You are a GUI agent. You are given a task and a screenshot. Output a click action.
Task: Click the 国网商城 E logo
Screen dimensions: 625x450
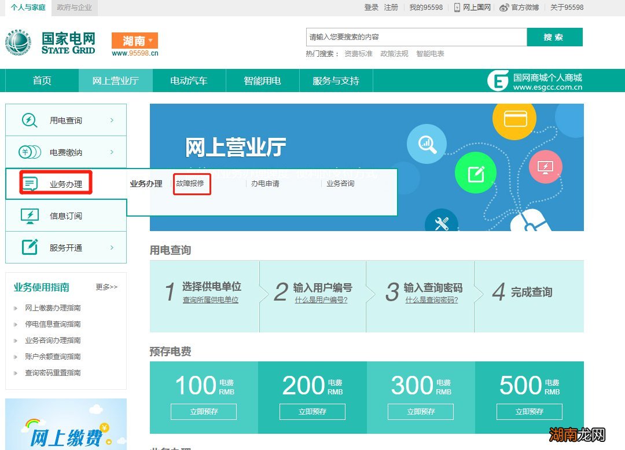[499, 80]
